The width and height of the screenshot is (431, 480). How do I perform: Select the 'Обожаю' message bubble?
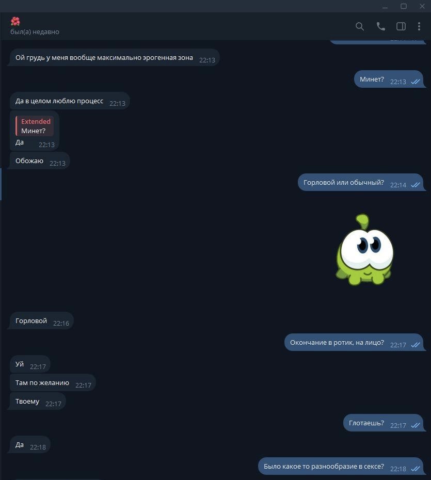40,161
